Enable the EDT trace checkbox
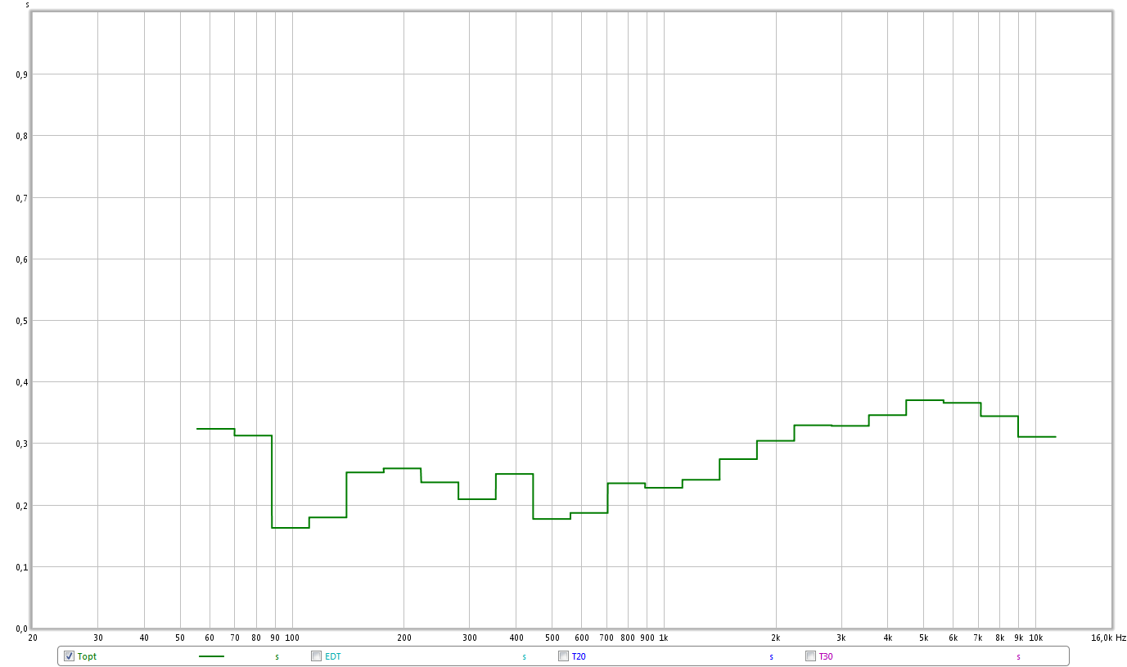This screenshot has height=667, width=1127. [x=317, y=656]
